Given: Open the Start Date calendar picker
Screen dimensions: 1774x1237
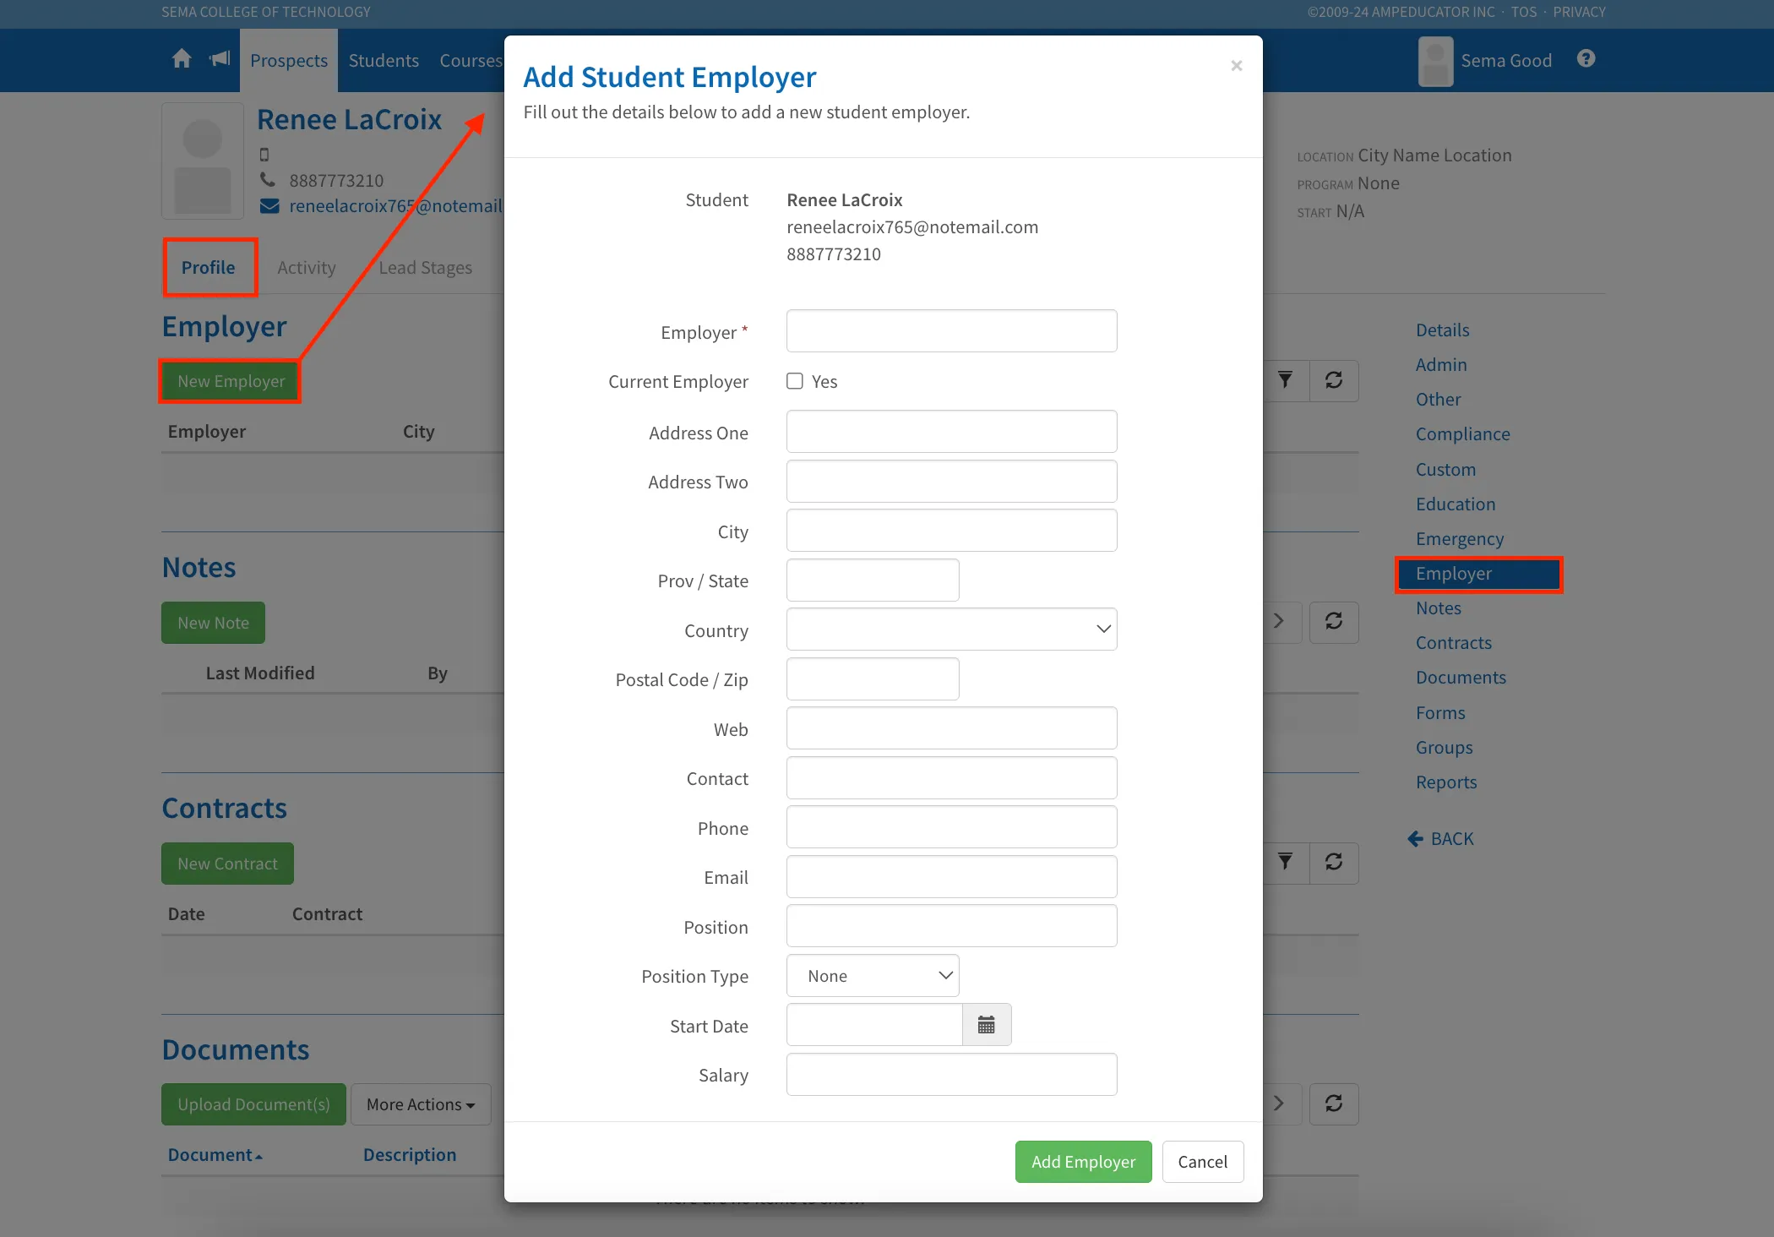Looking at the screenshot, I should (x=986, y=1025).
